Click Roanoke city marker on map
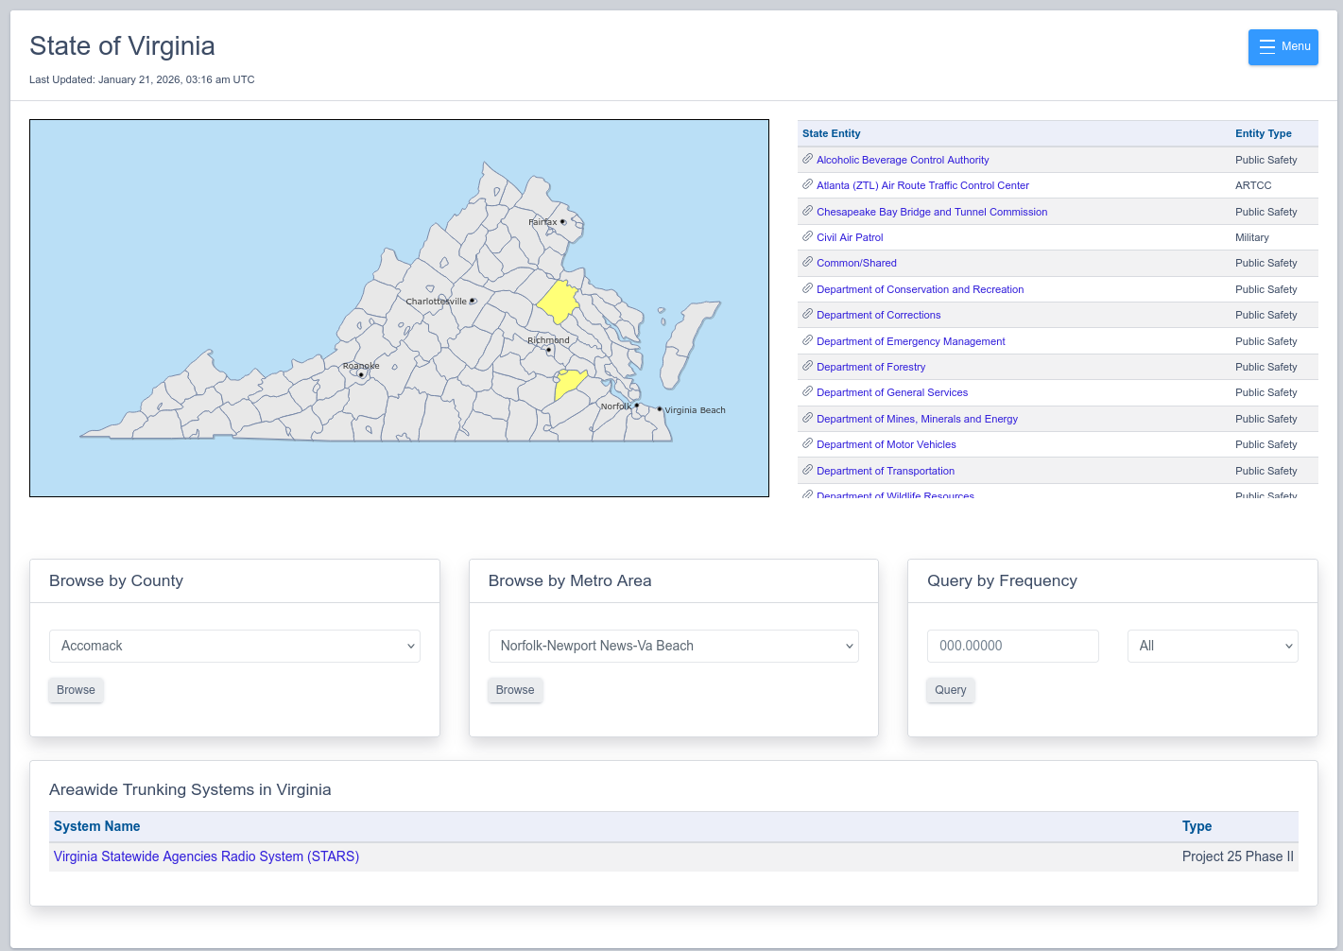 361,374
